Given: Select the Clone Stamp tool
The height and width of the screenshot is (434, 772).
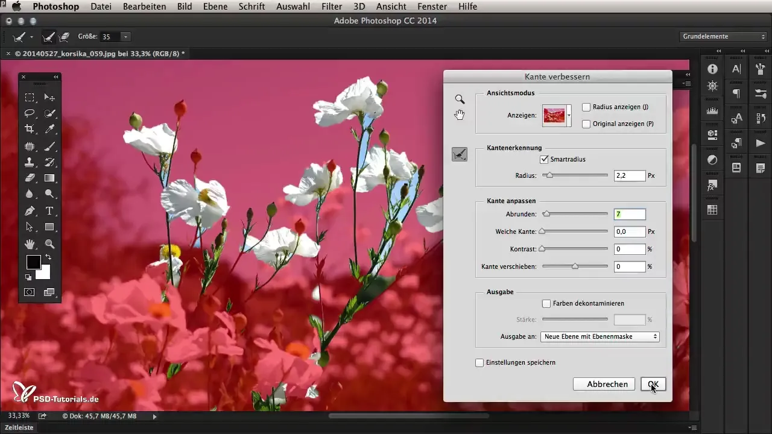Looking at the screenshot, I should click(x=29, y=162).
